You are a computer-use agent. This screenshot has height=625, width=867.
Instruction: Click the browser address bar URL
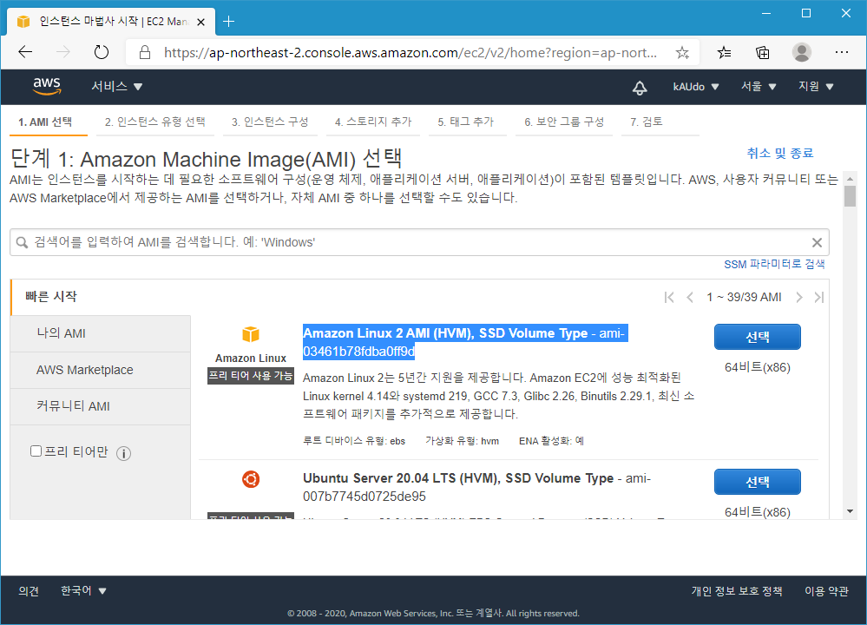411,53
